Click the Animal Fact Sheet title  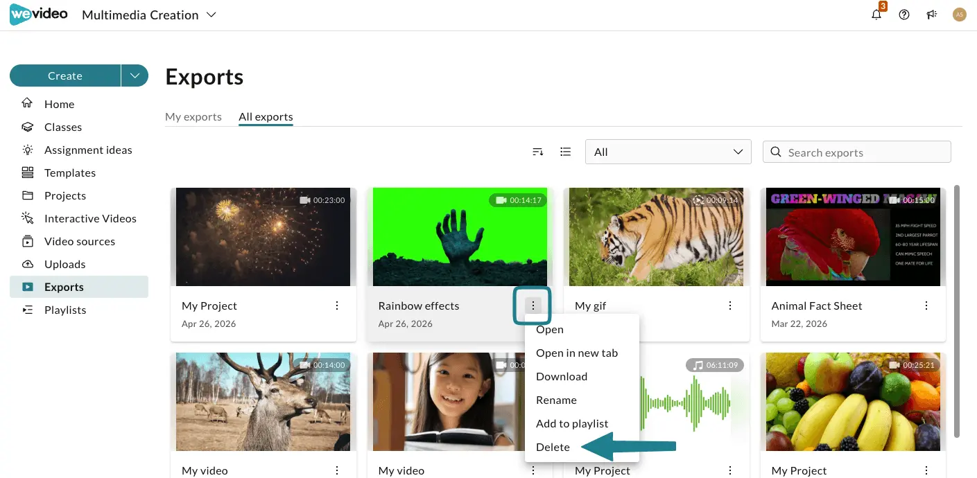817,306
